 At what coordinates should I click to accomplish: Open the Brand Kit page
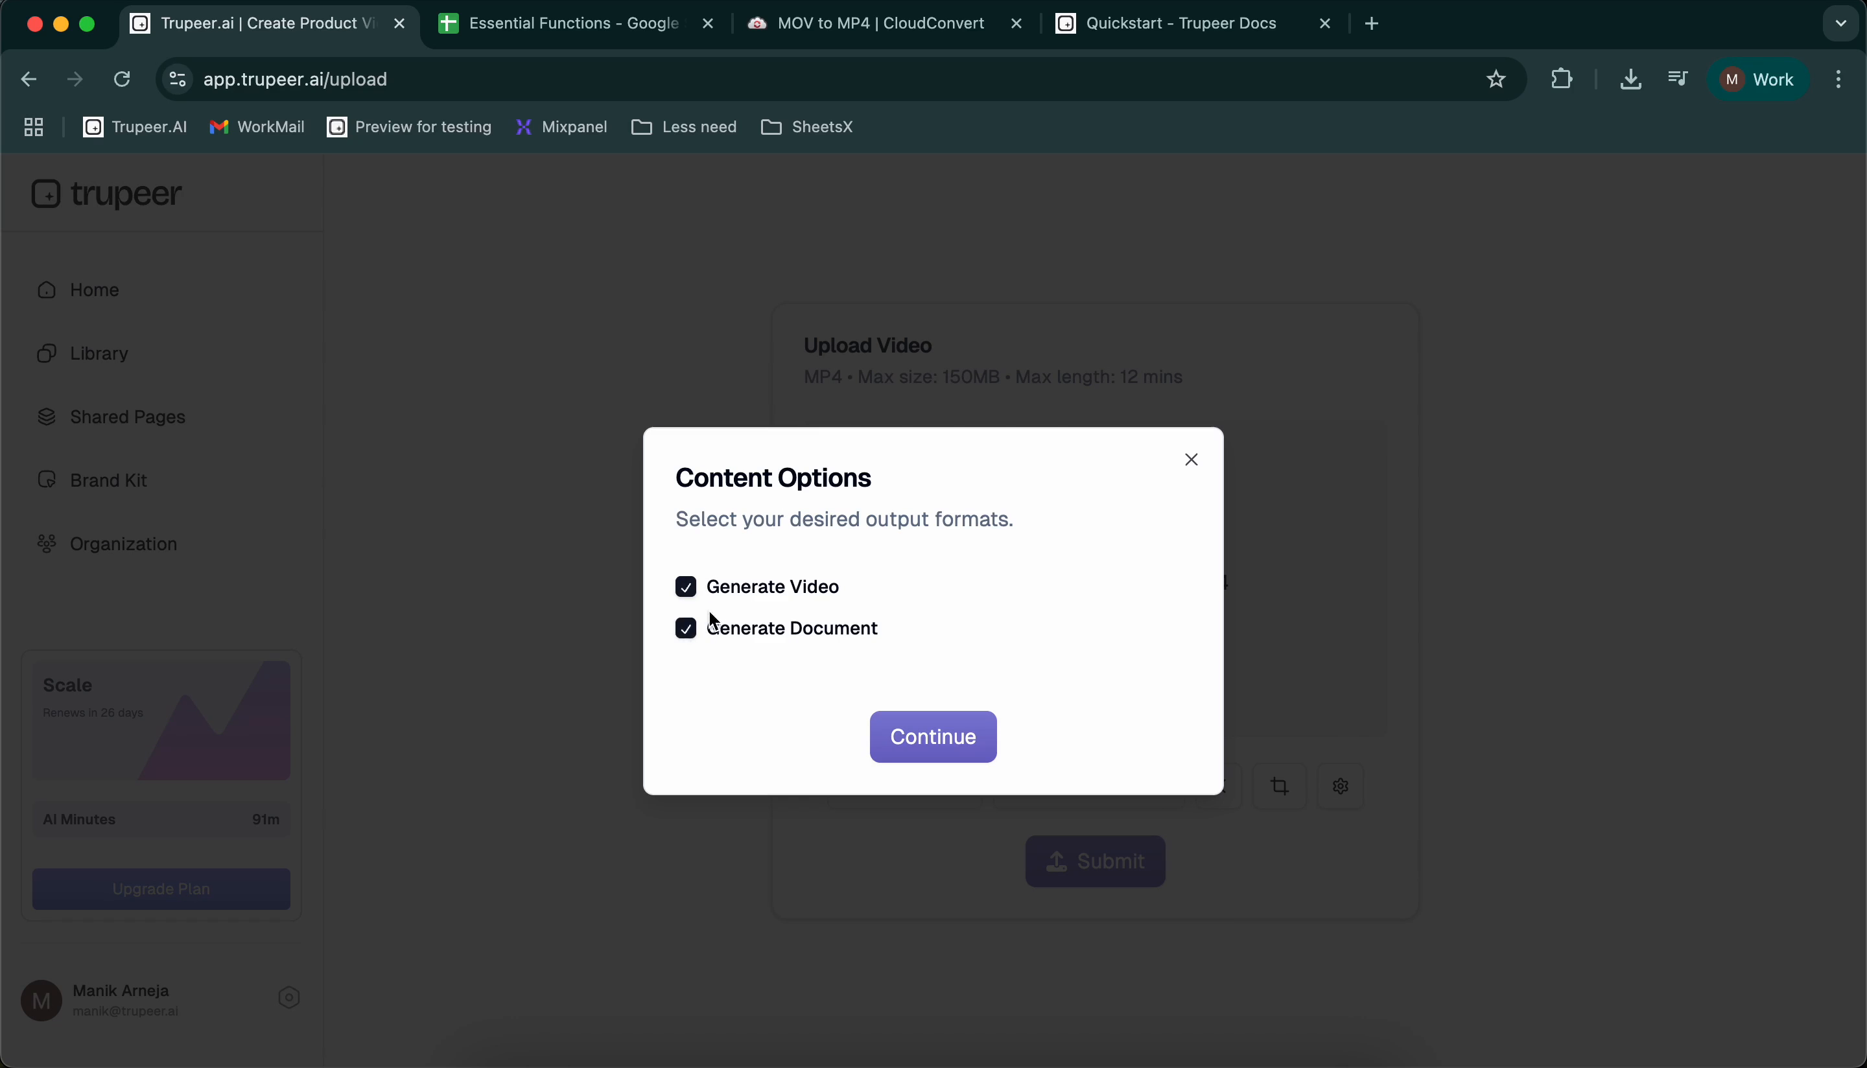click(106, 480)
